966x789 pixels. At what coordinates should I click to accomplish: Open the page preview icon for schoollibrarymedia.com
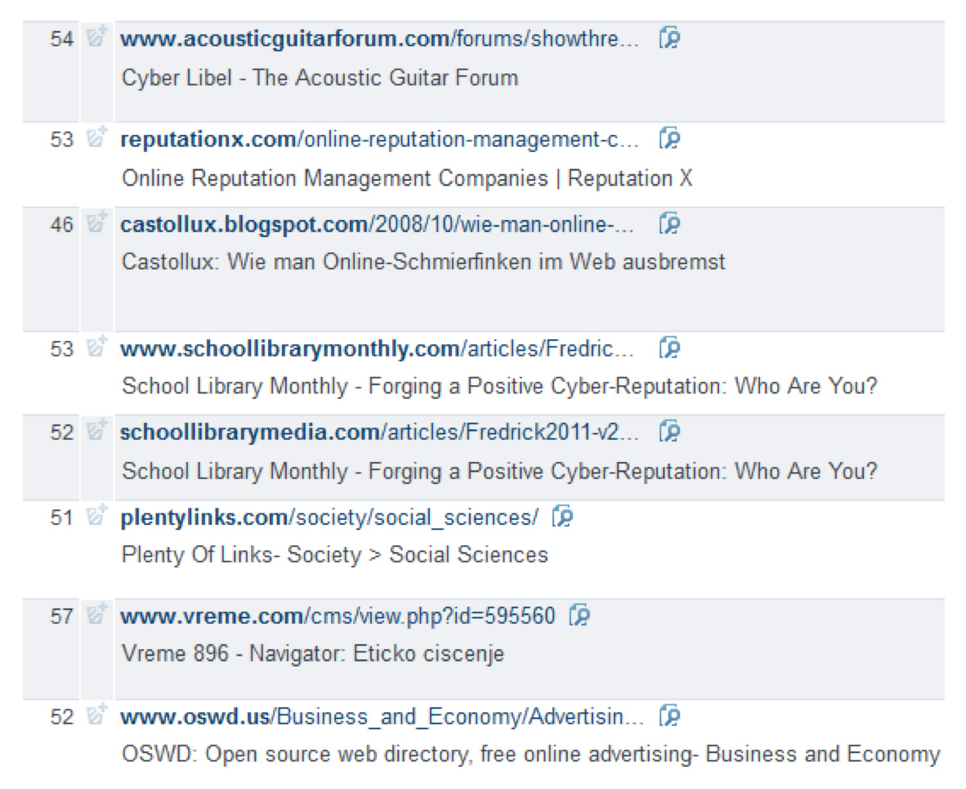pos(670,432)
